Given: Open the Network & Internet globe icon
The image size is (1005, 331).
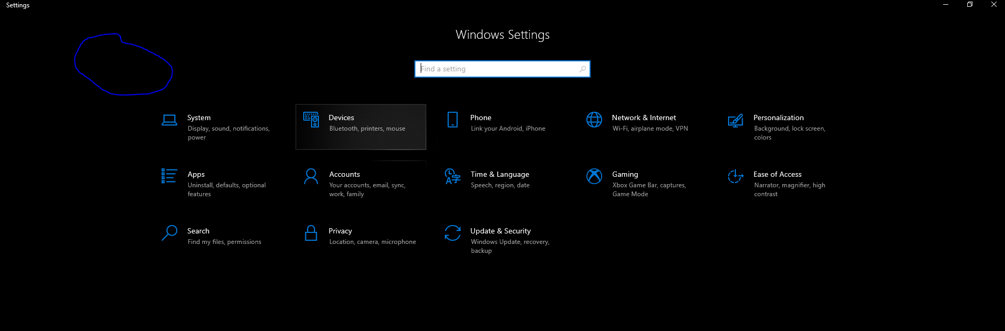Looking at the screenshot, I should (x=594, y=120).
